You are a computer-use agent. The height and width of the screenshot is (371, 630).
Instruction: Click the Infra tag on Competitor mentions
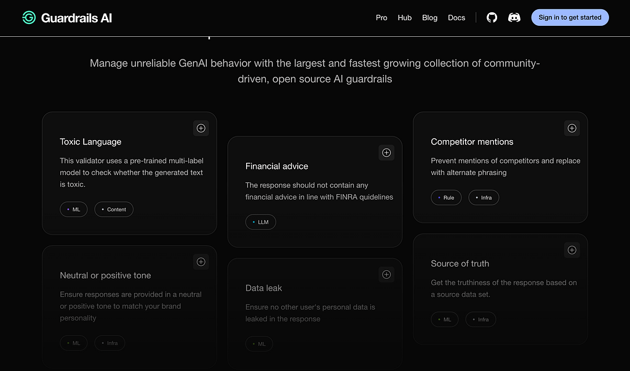click(484, 198)
